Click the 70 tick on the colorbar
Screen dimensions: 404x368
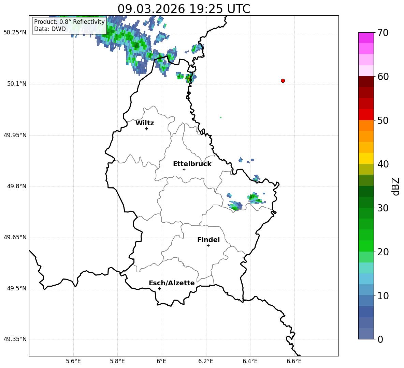coord(383,33)
